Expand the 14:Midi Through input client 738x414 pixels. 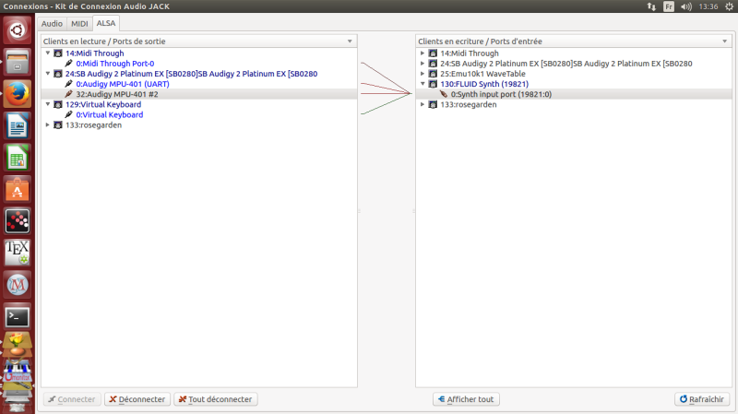(423, 53)
